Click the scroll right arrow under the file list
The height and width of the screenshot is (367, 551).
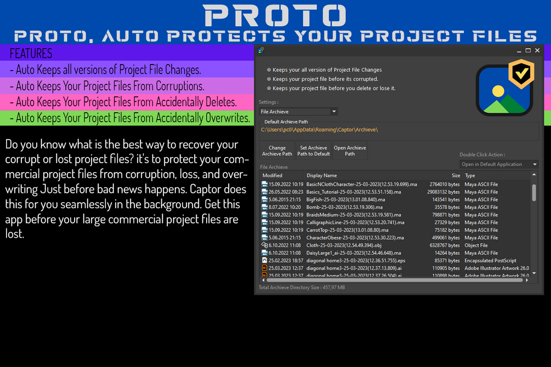[x=527, y=280]
